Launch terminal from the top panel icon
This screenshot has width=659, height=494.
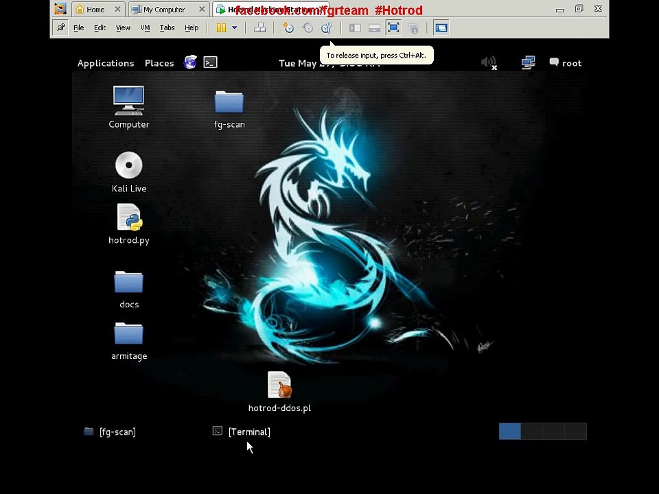point(211,62)
